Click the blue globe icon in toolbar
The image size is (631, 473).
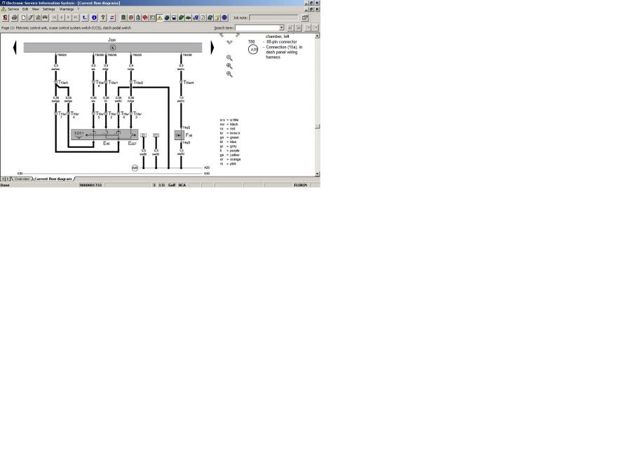tap(224, 18)
